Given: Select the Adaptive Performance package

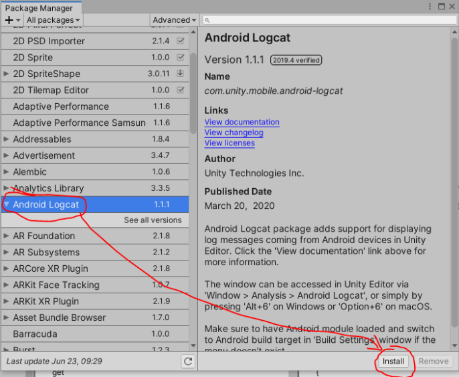Looking at the screenshot, I should pyautogui.click(x=95, y=106).
